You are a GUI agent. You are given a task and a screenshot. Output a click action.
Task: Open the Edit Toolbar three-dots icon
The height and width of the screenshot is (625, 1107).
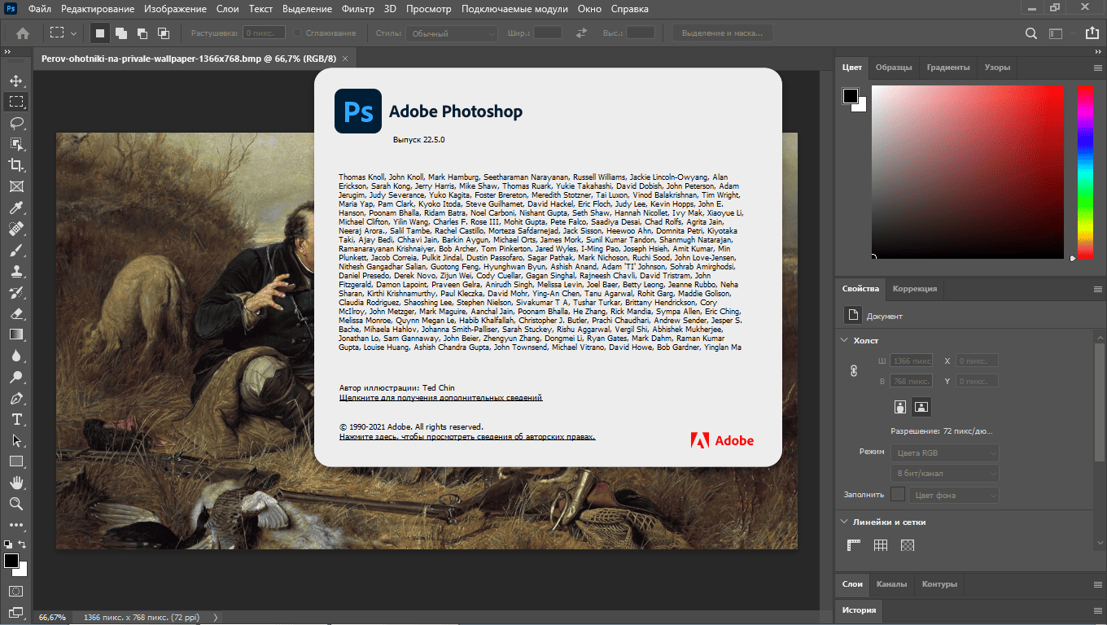tap(15, 525)
